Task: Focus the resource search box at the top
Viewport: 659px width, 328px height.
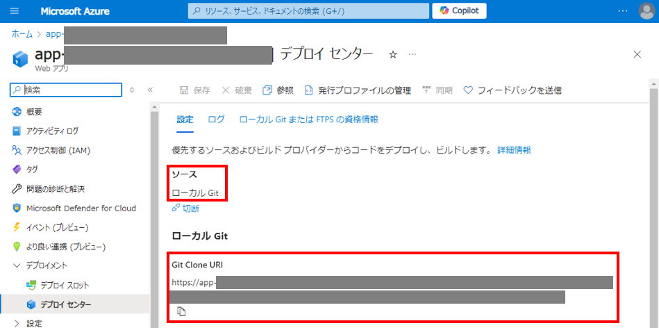Action: point(308,11)
